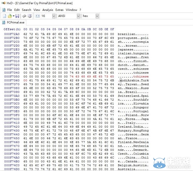
Task: Click the HxD application icon in the title bar
Action: [4, 3]
